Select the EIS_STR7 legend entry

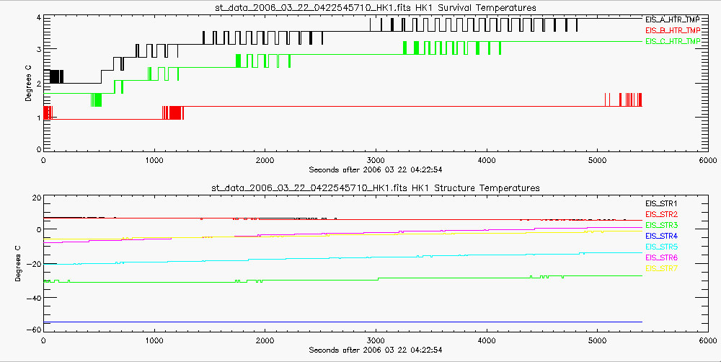coord(661,268)
